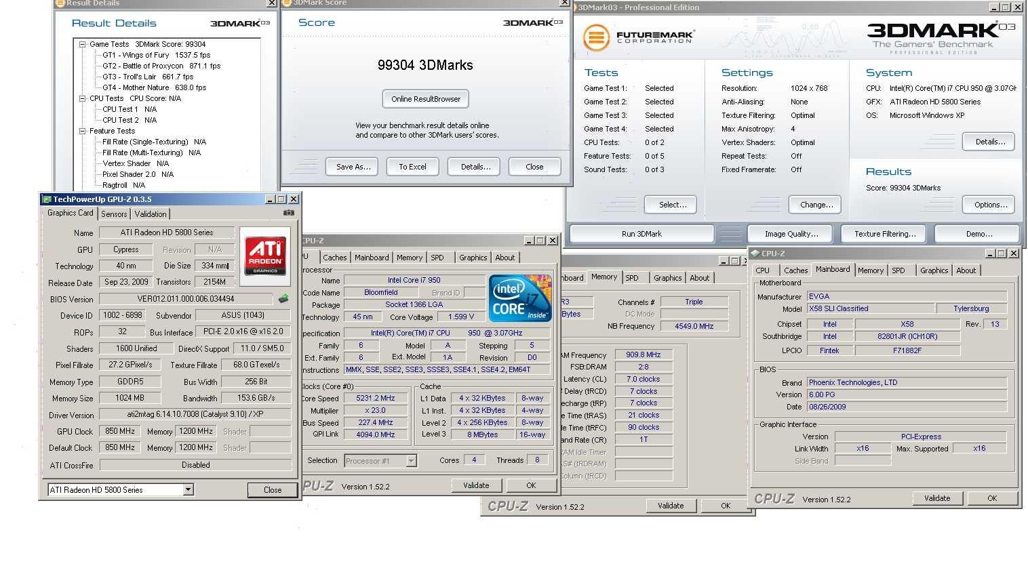
Task: Click the GPU-Z Name field ATI Radeon HD 5800
Action: pos(167,233)
